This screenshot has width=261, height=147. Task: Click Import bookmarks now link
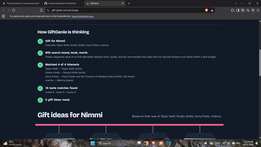click(83, 16)
